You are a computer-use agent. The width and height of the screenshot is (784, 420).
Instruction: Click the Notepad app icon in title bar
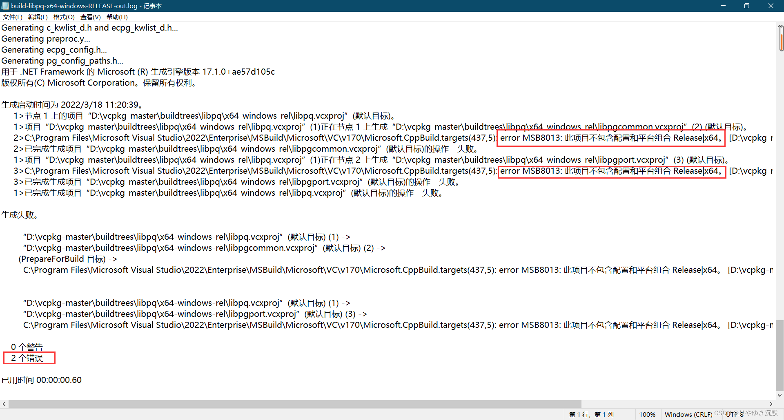(x=5, y=6)
